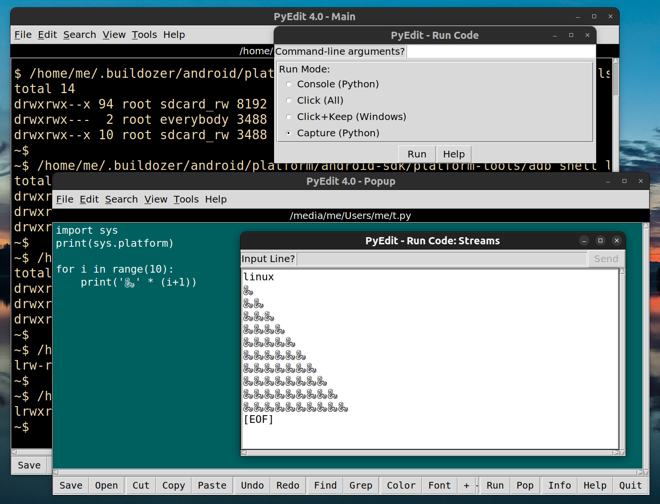Viewport: 660px width, 504px height.
Task: Open Search menu in Popup window
Action: click(121, 199)
